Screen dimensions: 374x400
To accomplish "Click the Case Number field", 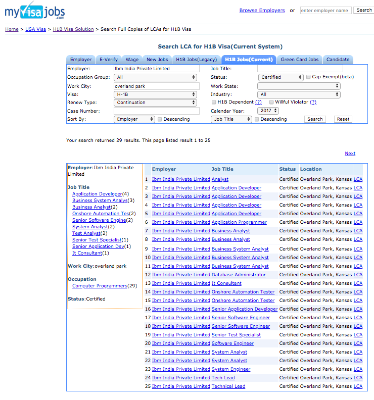I will pyautogui.click(x=157, y=111).
